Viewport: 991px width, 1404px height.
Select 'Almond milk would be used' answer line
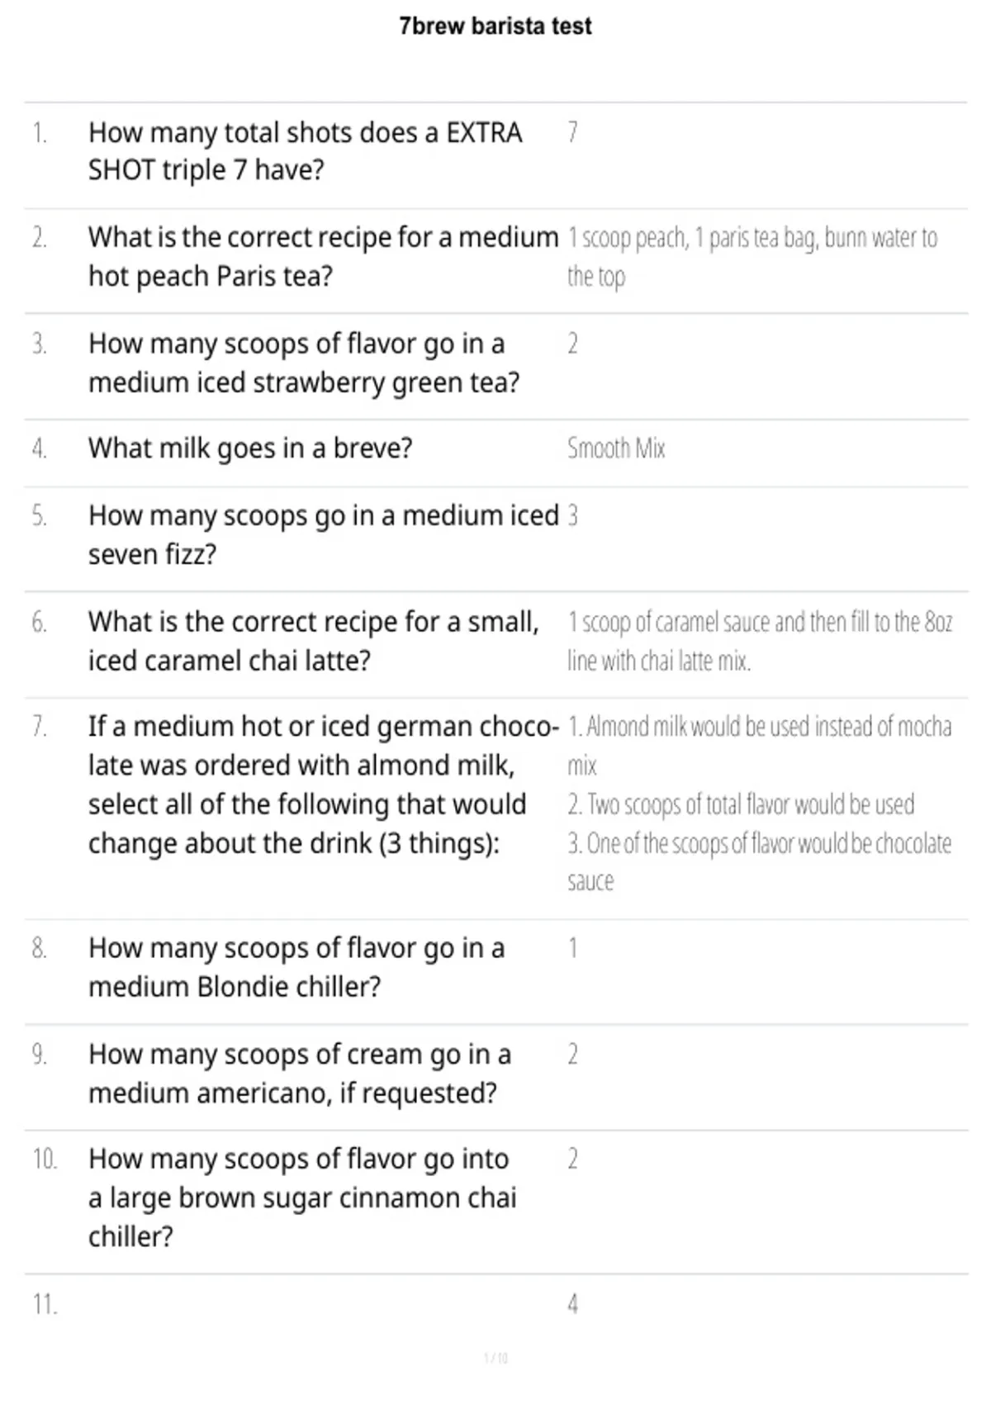(759, 745)
